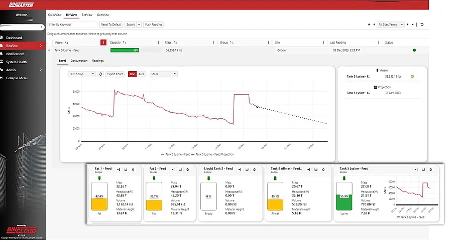Viewport: 452px width, 242px height.
Task: Open settings gear on Fat 1 - Feed card
Action: [133, 170]
